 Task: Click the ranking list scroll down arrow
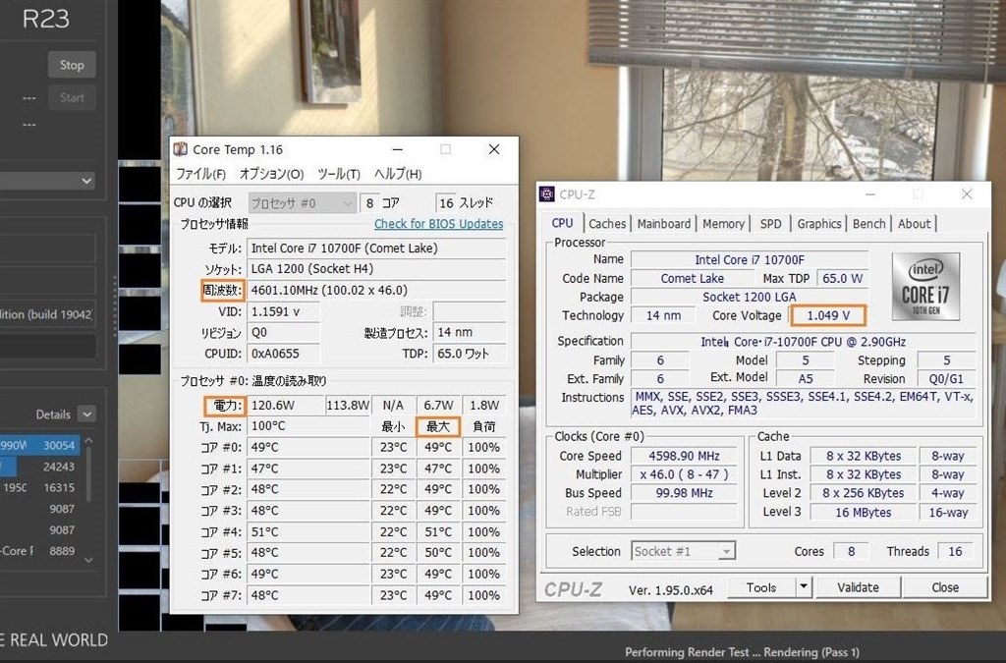pos(88,560)
